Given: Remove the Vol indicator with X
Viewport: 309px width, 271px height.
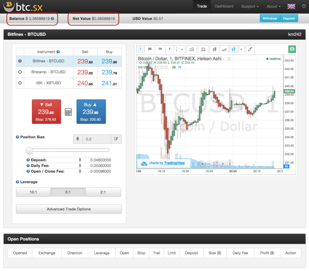Looking at the screenshot, I should (166, 67).
